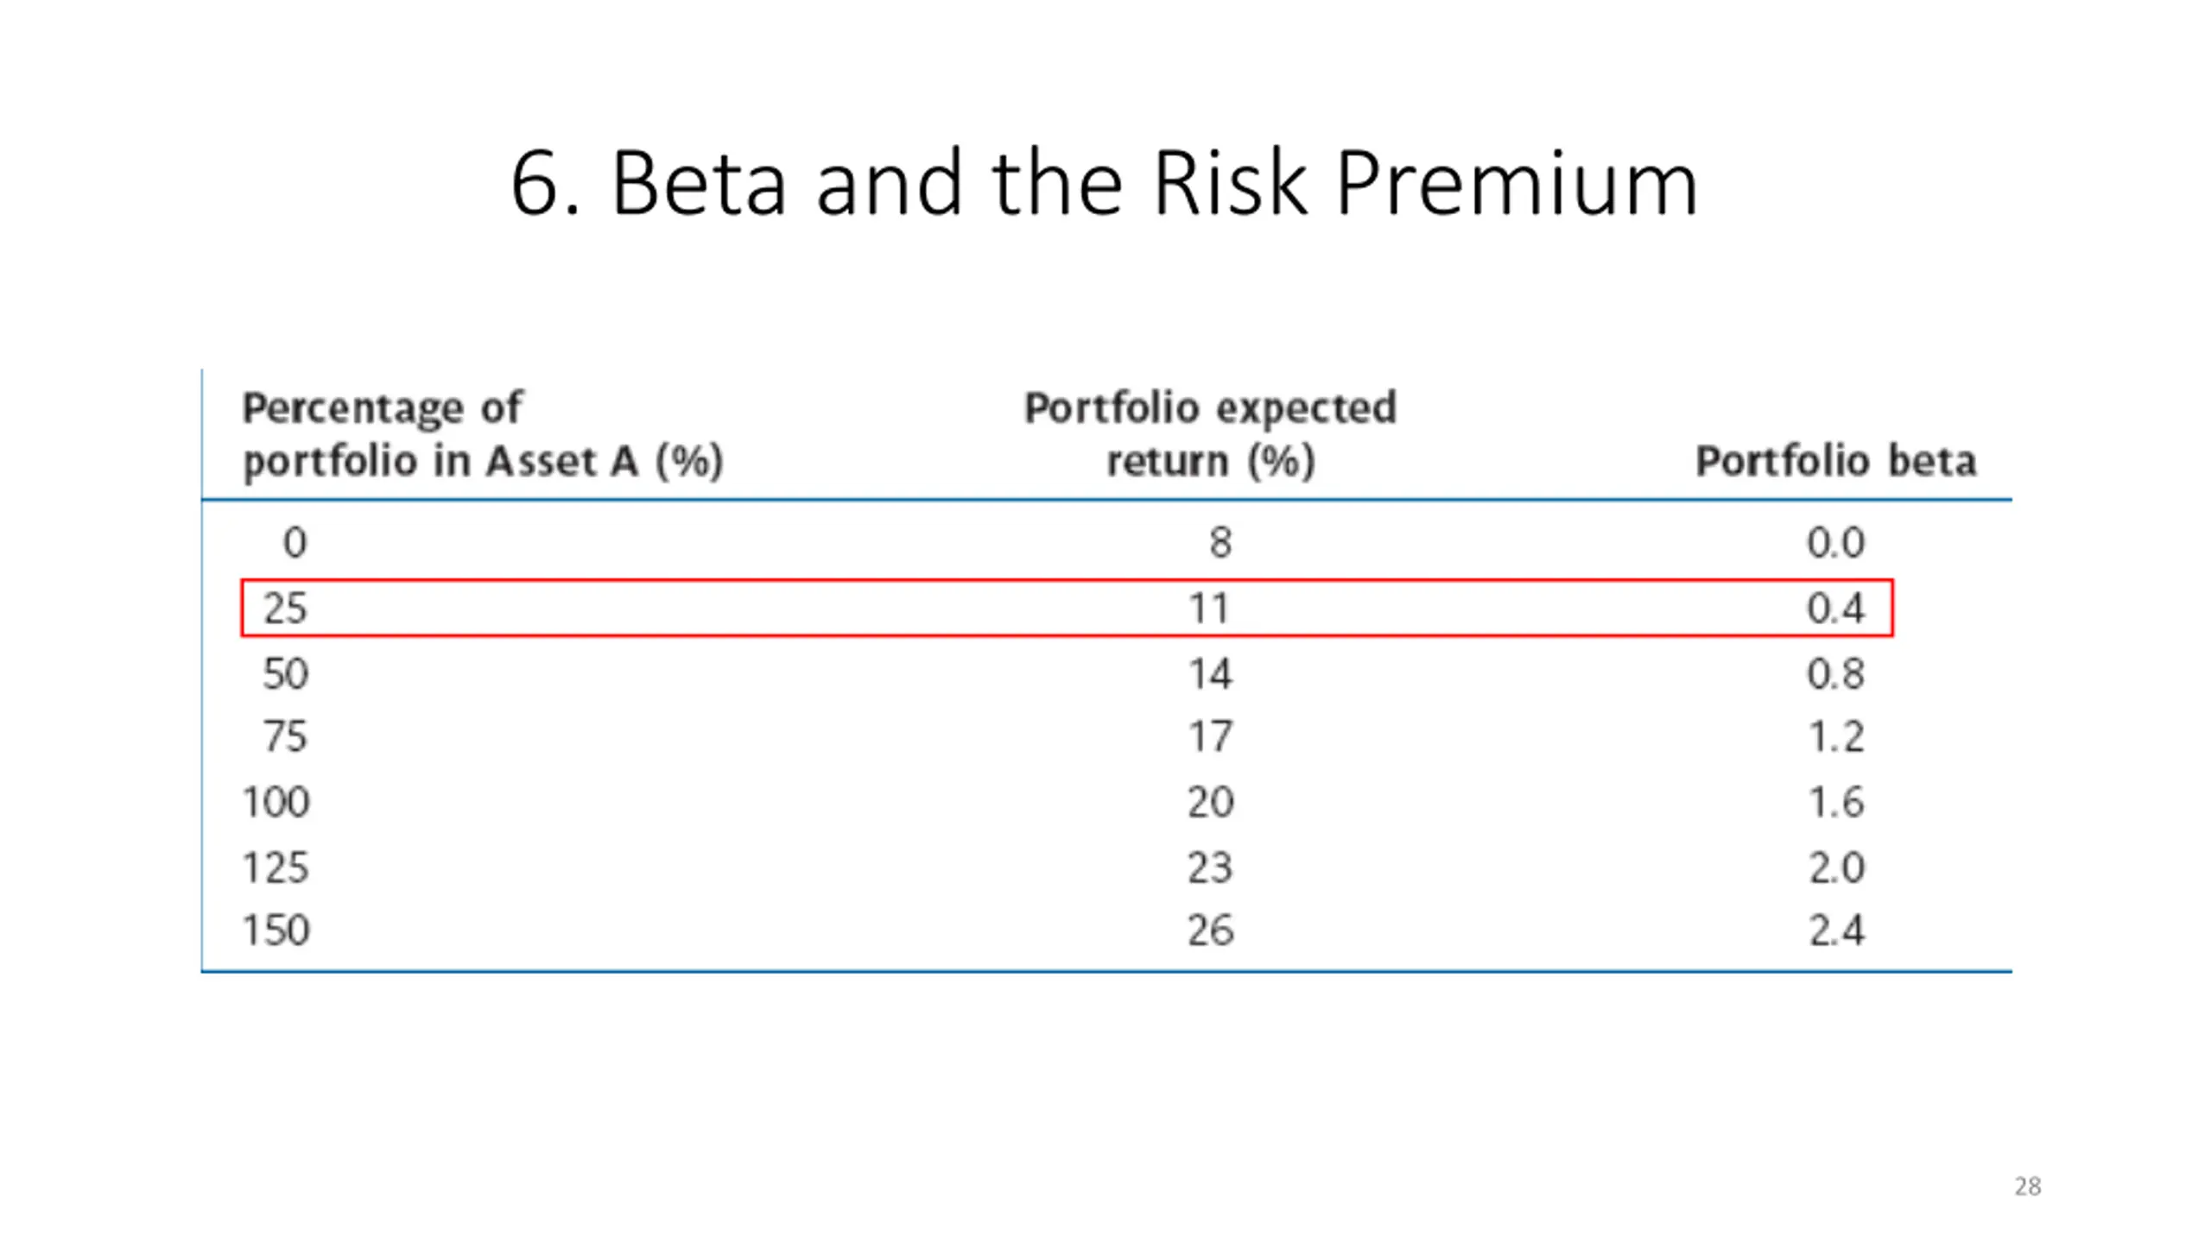Click expected return value 8
Screen dimensions: 2211x1243
tap(1220, 543)
